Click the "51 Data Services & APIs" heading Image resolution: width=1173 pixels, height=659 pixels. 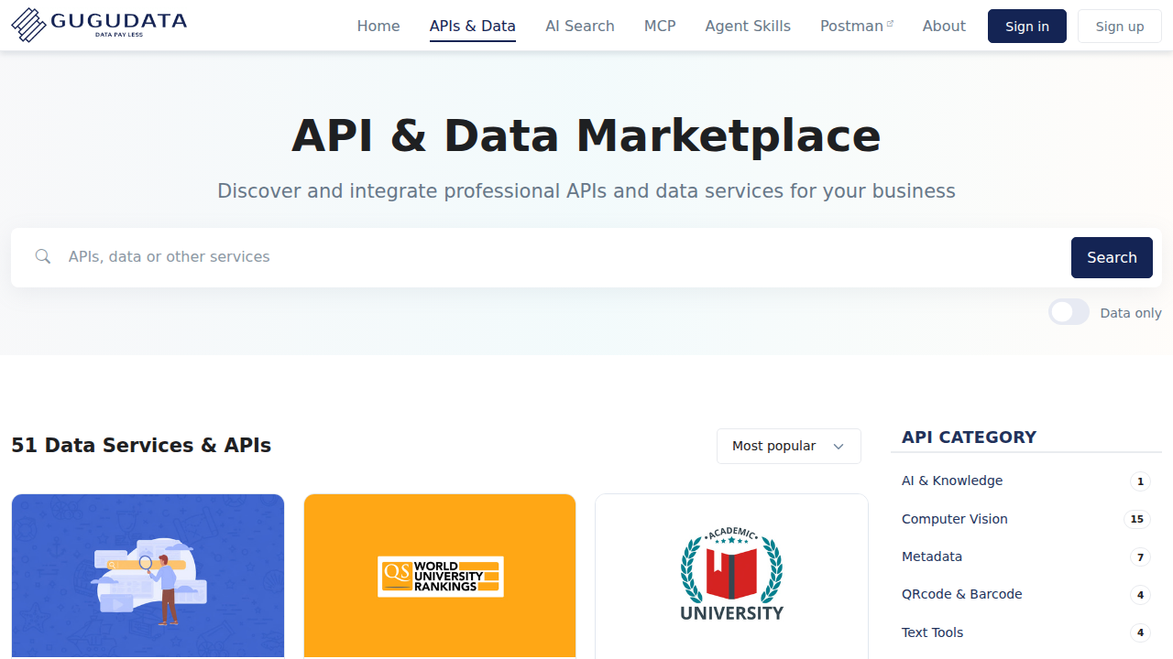[141, 446]
